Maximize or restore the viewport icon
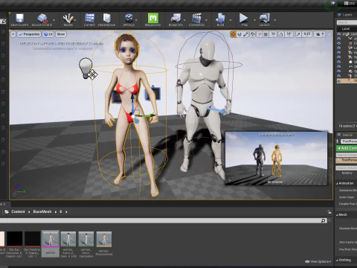 329,34
